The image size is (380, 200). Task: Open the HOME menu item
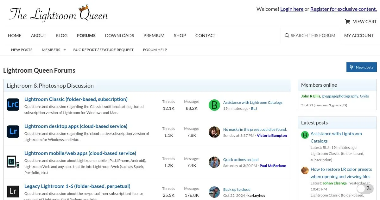click(x=15, y=36)
